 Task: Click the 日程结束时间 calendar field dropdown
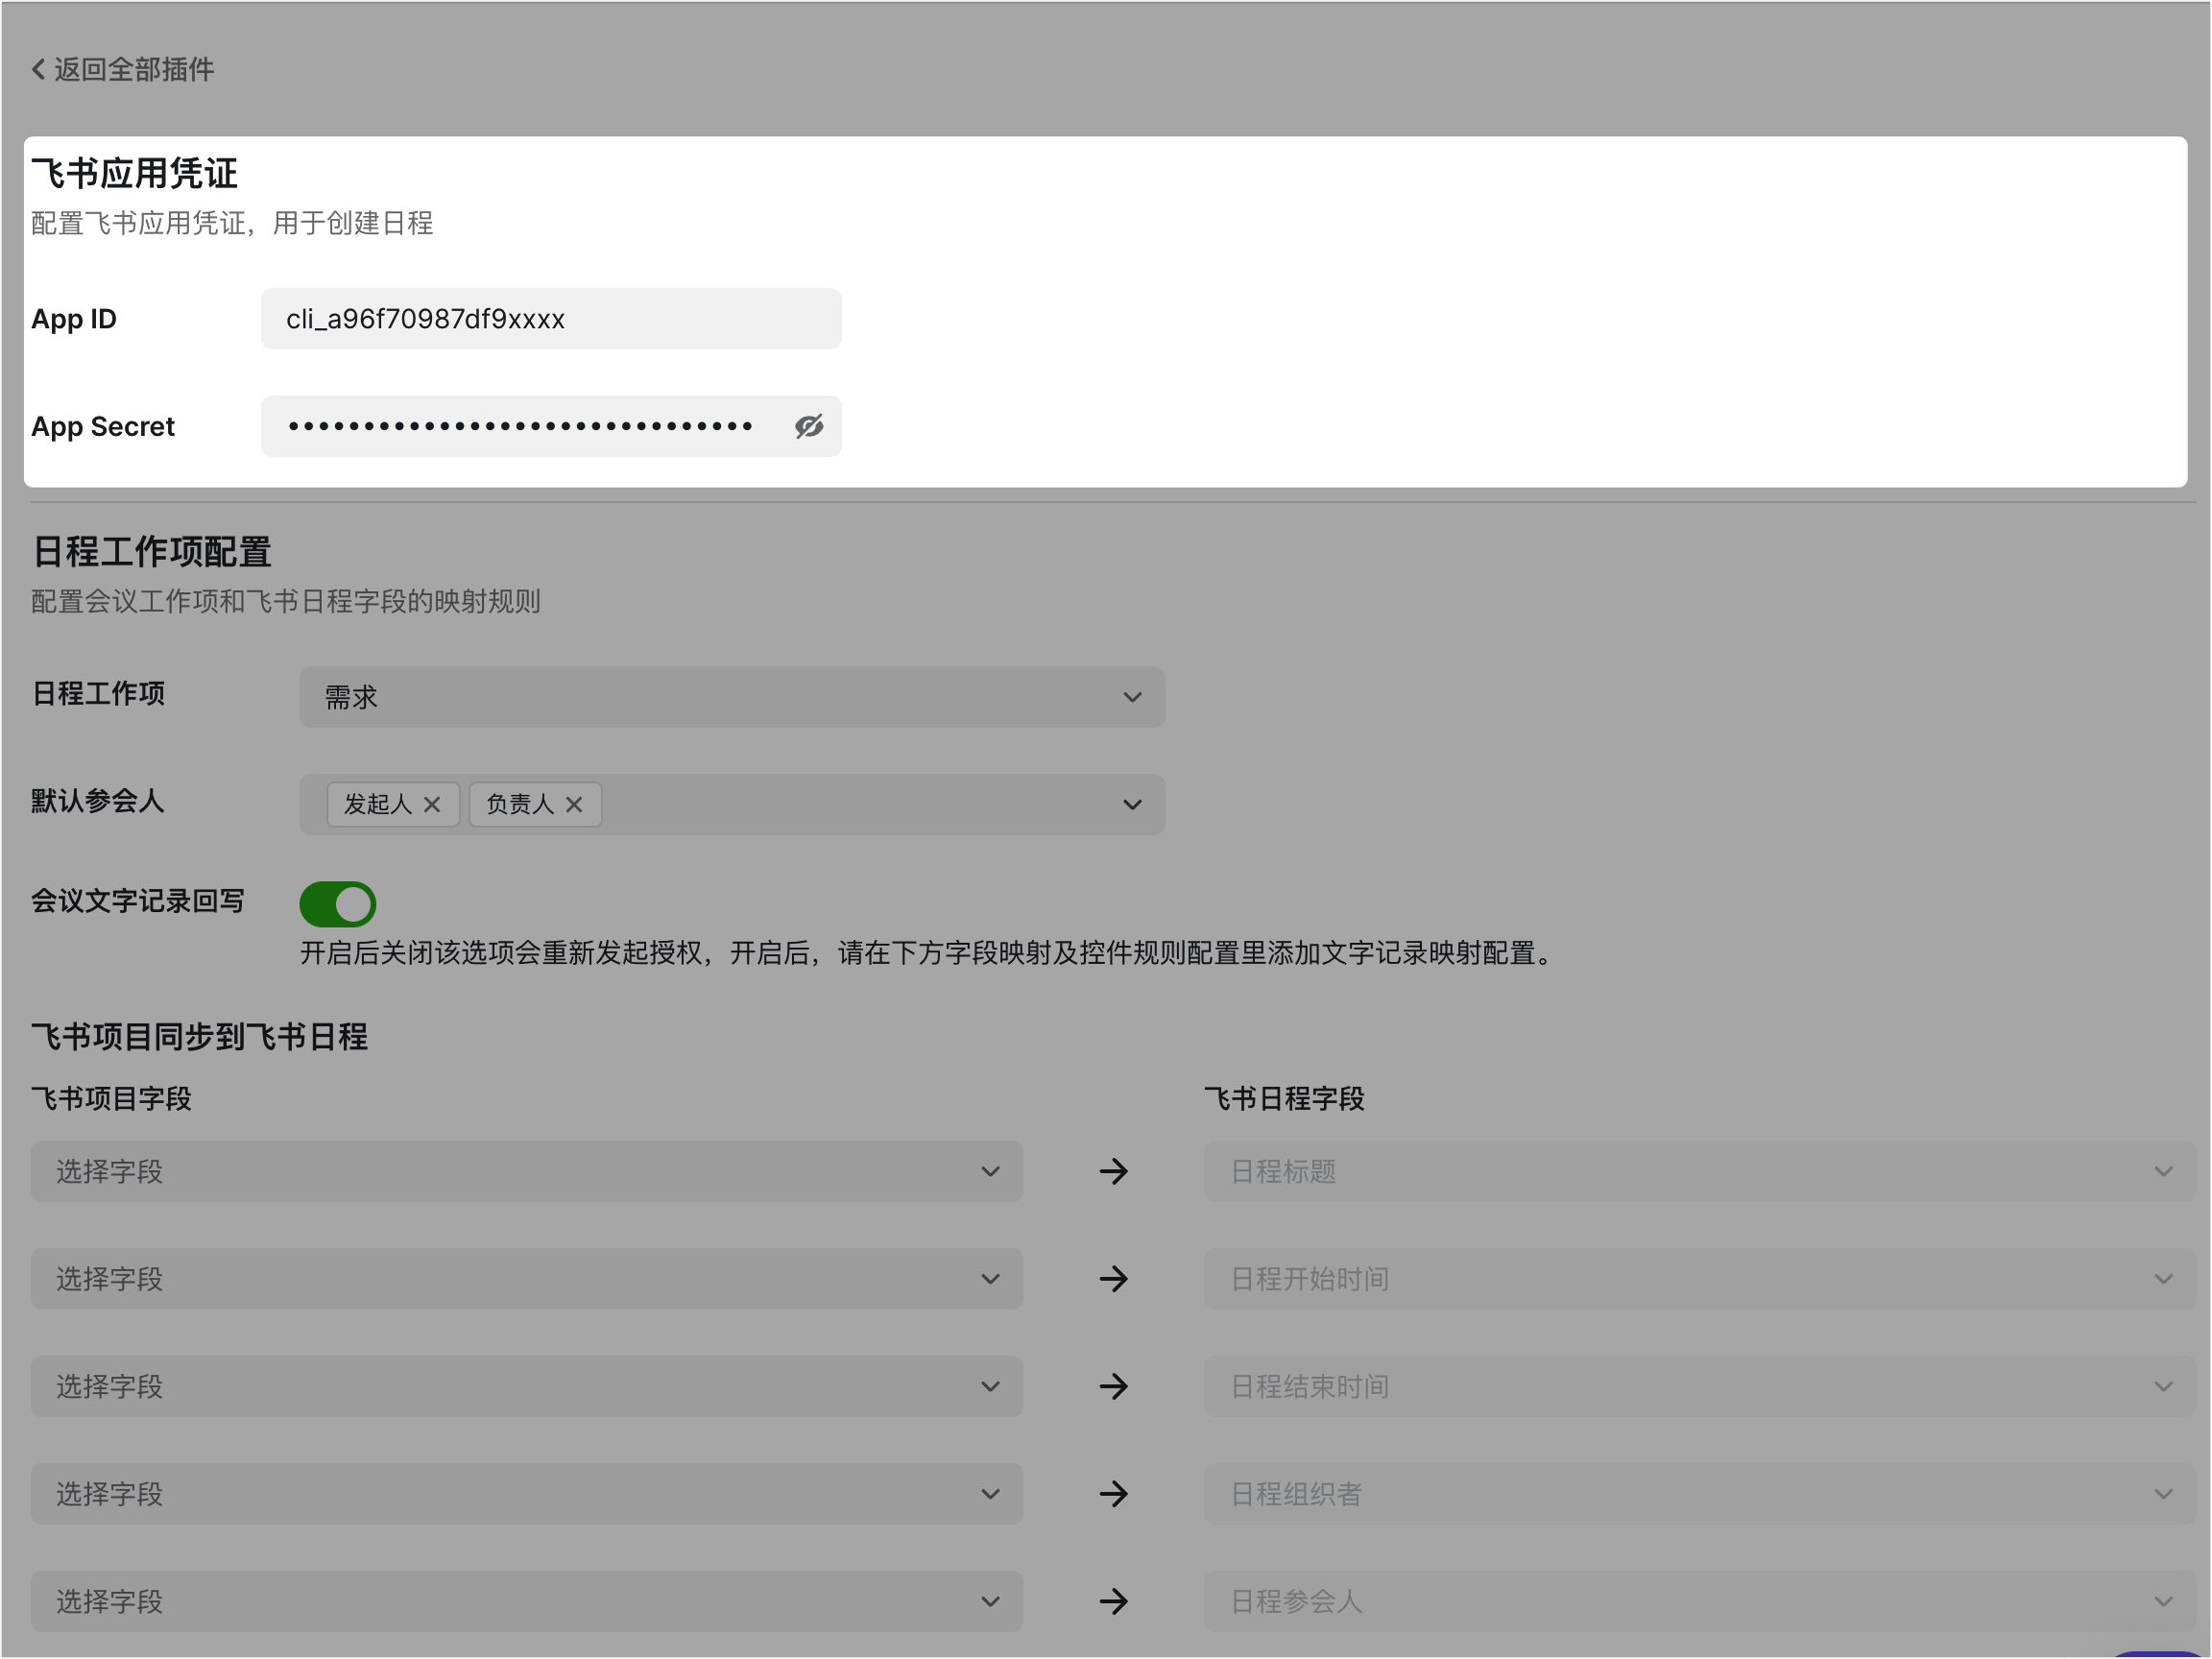pyautogui.click(x=1700, y=1387)
